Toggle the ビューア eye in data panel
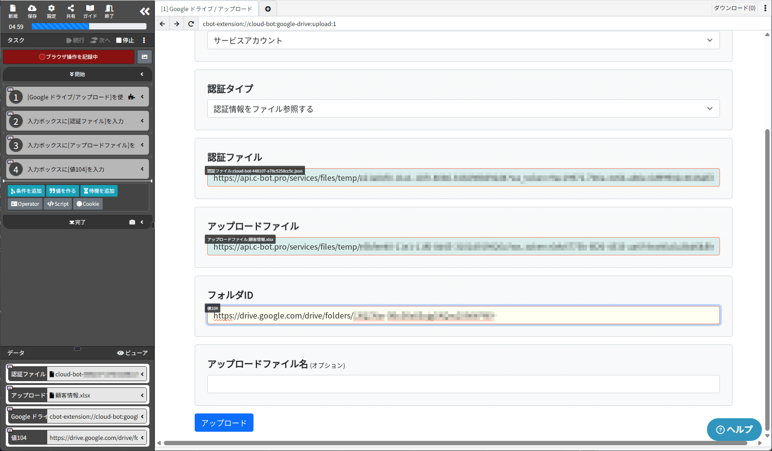The height and width of the screenshot is (451, 772). coord(133,353)
